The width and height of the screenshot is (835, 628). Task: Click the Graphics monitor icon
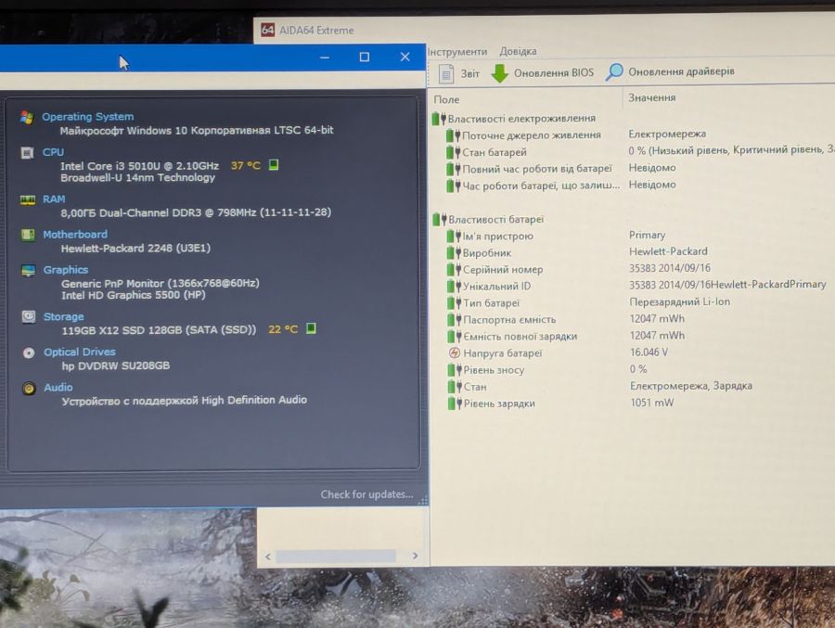coord(28,271)
